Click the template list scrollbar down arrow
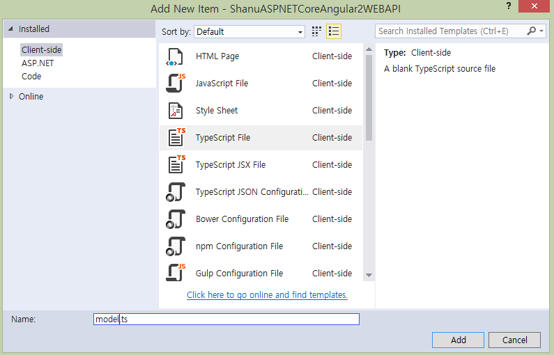Viewport: 554px width, 355px height. click(x=369, y=276)
